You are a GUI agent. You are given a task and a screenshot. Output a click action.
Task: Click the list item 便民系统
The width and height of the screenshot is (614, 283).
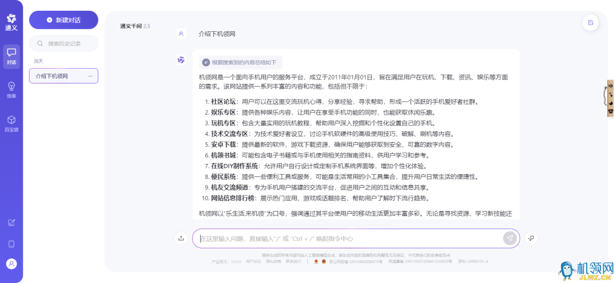coord(223,176)
